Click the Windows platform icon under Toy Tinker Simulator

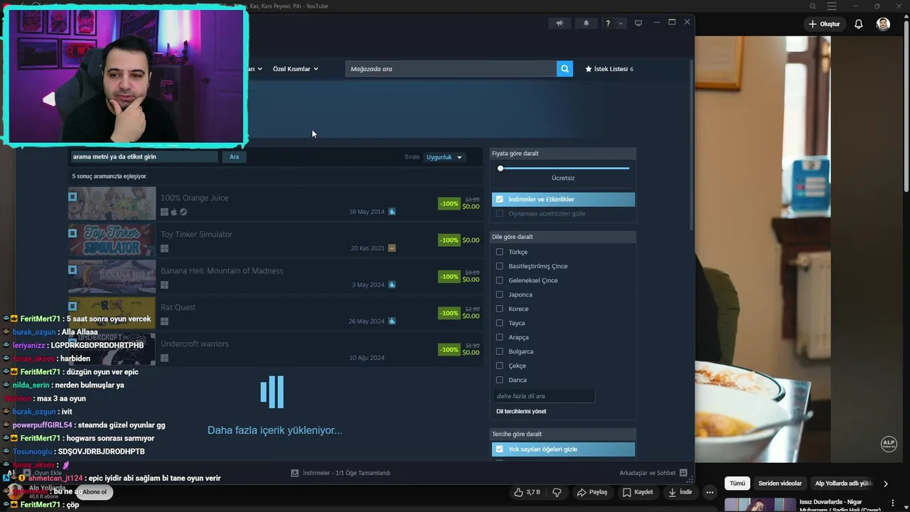click(x=164, y=249)
